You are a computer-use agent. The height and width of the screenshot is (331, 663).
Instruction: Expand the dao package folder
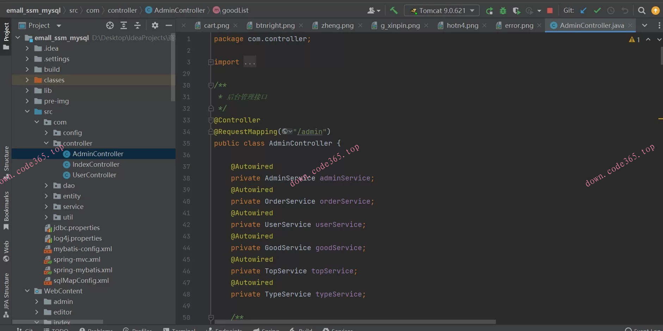tap(46, 185)
